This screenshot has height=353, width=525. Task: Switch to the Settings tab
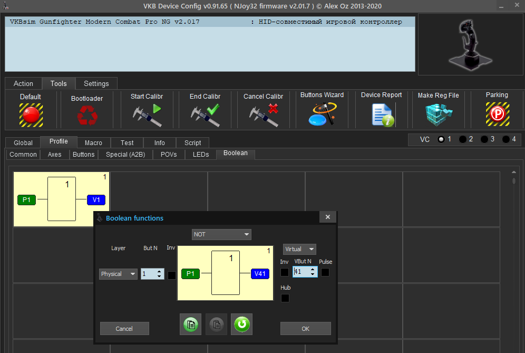[96, 83]
